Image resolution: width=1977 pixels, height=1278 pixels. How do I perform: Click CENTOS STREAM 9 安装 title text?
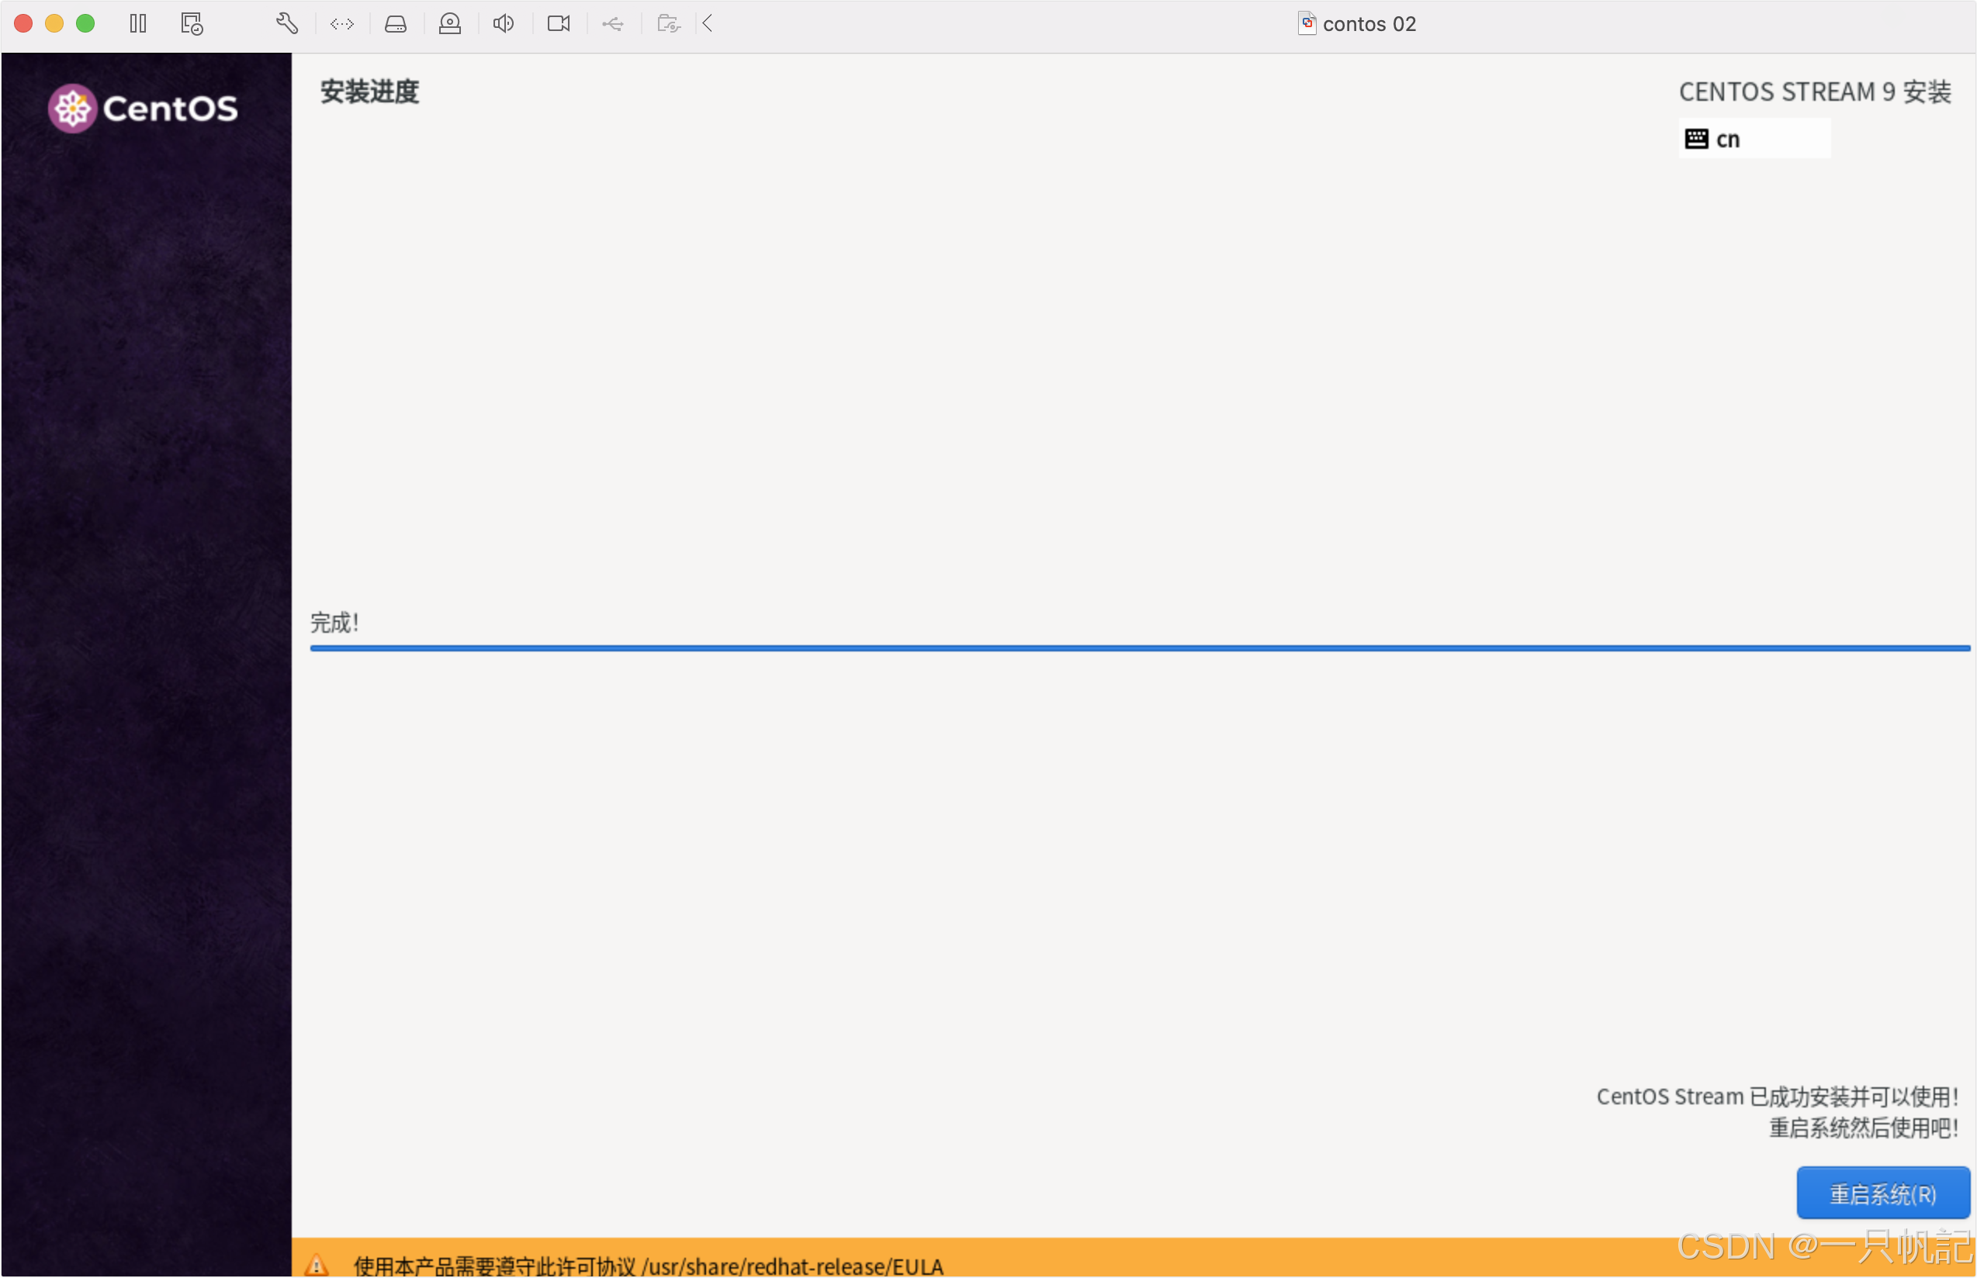click(x=1814, y=92)
